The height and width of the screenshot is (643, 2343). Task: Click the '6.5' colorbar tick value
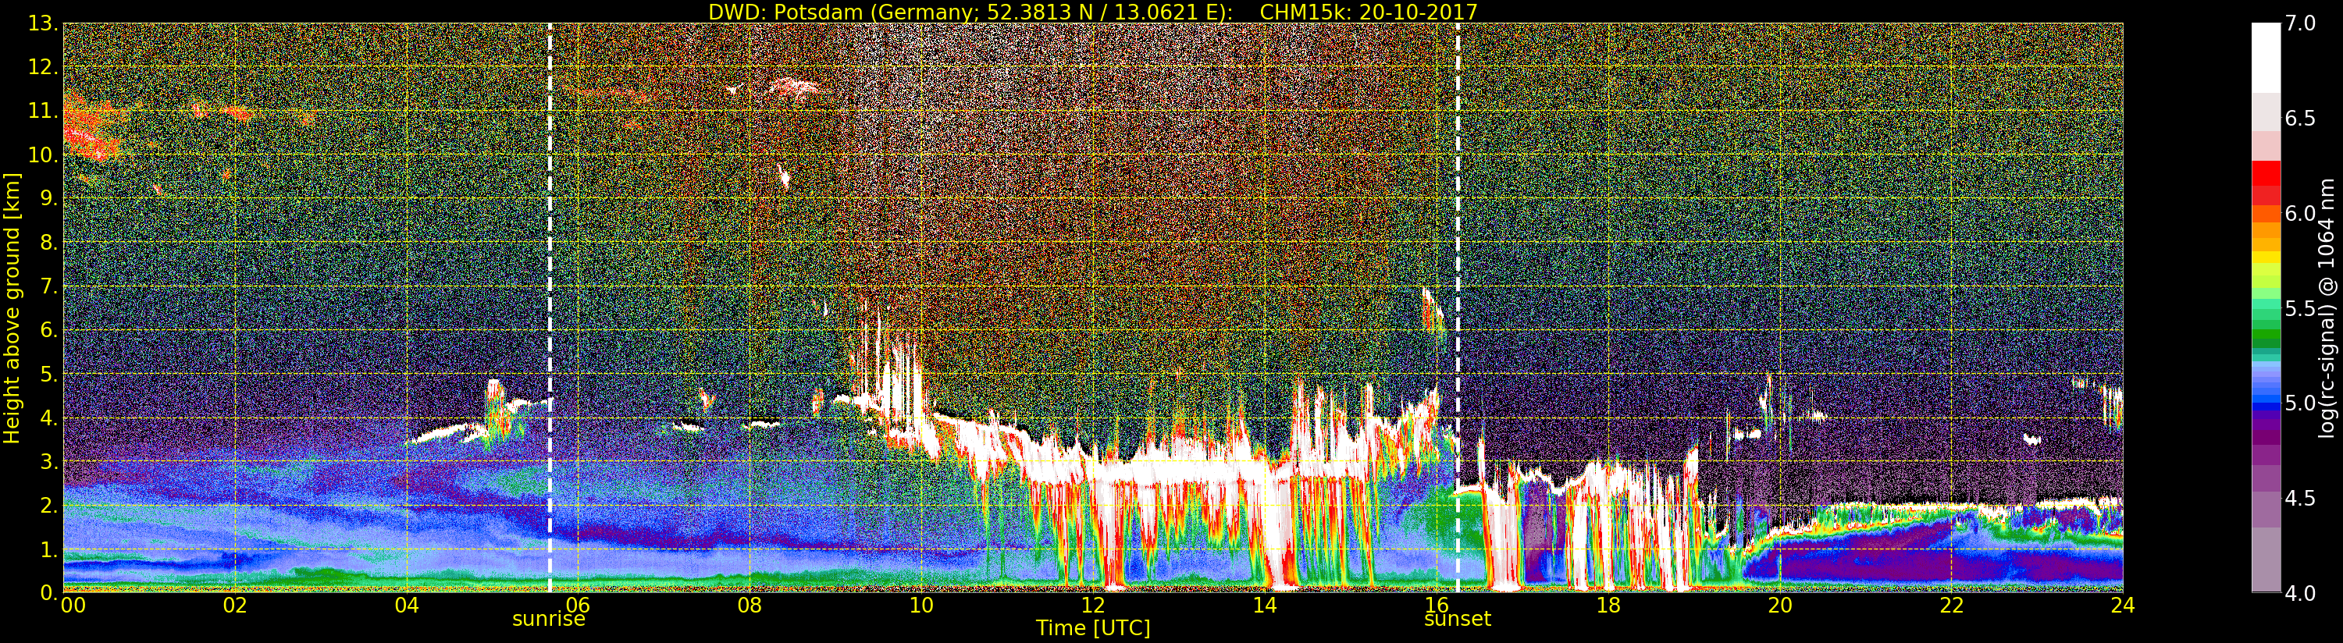point(2300,119)
